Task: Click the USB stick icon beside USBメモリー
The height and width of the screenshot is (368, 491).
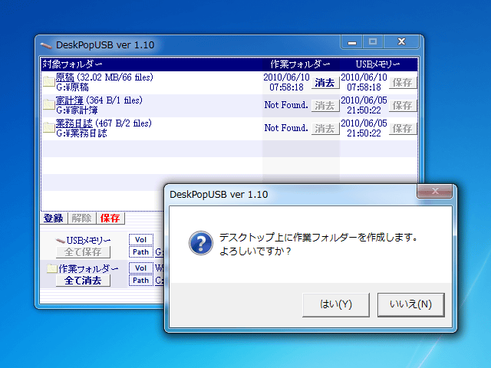Action: coord(60,241)
